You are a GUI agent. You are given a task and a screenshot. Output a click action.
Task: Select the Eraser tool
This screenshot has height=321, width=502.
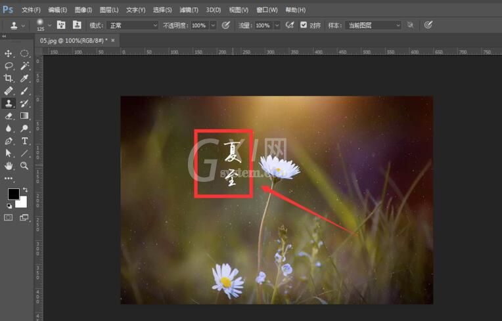[x=9, y=116]
